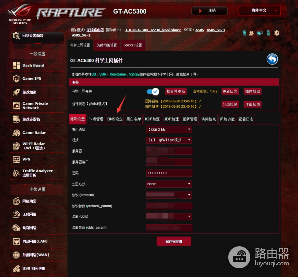298x277 pixels.
Task: Expand the 节点选择 dropdown
Action: point(169,129)
